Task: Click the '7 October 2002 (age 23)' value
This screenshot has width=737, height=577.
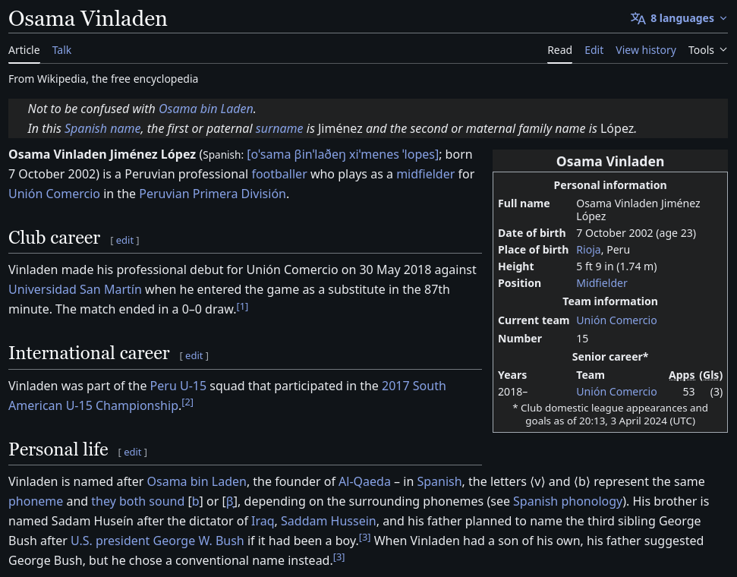Action: (636, 233)
